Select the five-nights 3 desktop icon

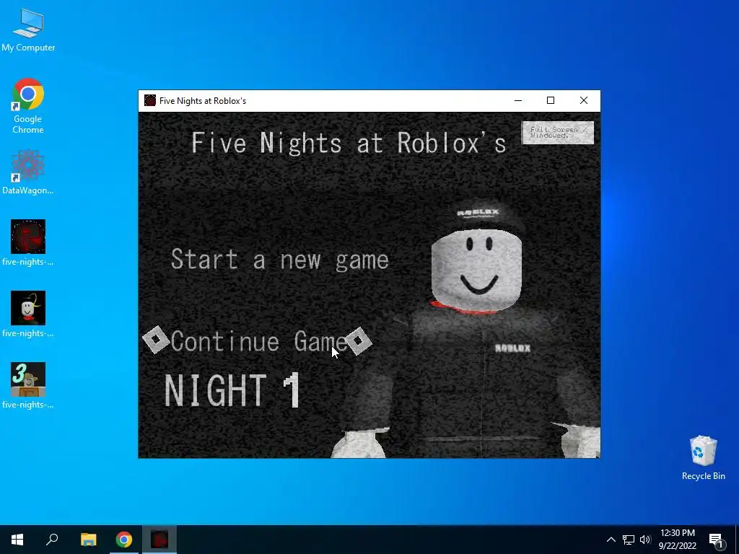click(x=28, y=386)
